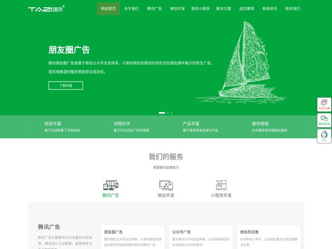Click the 经验丰富 feature item
The width and height of the screenshot is (332, 249).
(x=62, y=127)
